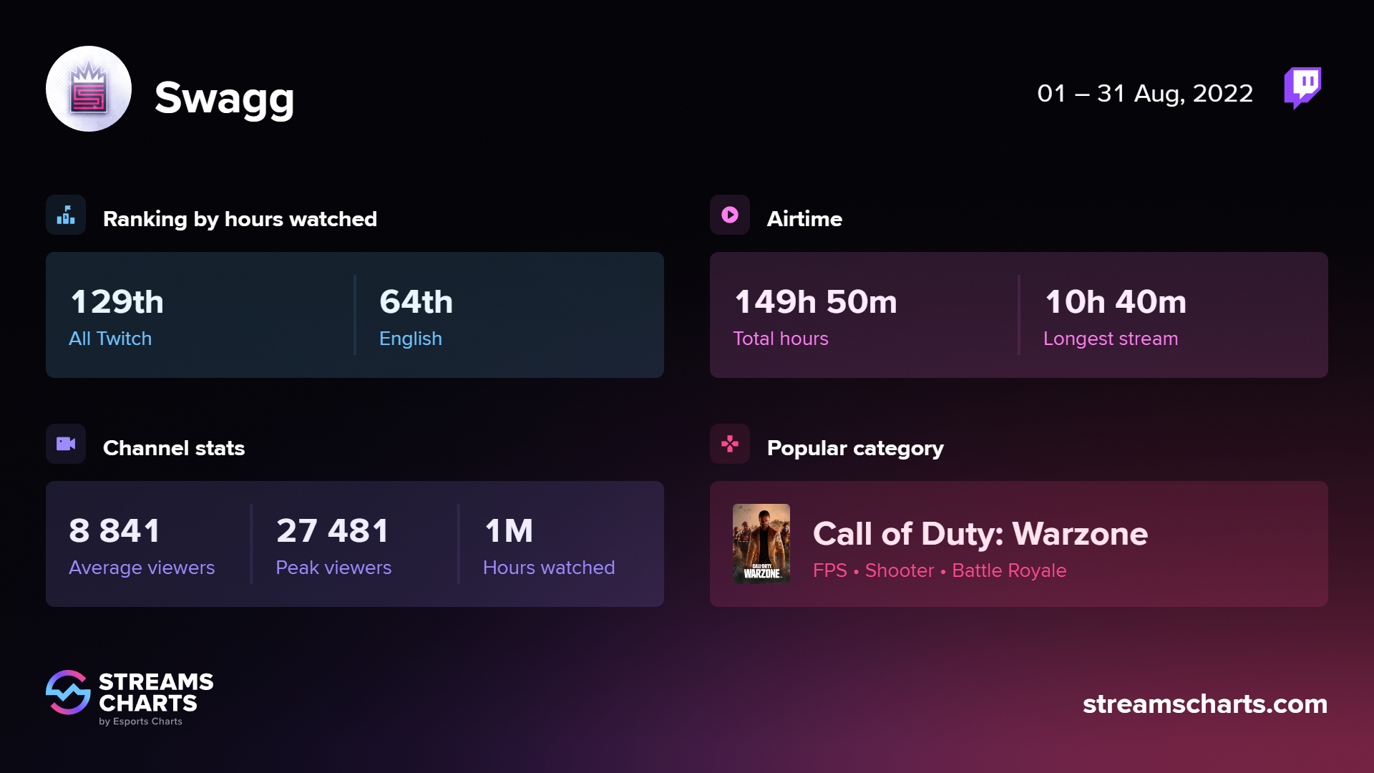Click the ranking podium icon
The image size is (1374, 773).
[66, 215]
